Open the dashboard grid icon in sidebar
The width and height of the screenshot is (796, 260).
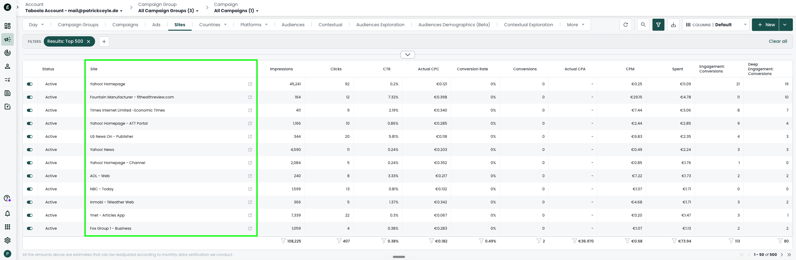(x=8, y=26)
